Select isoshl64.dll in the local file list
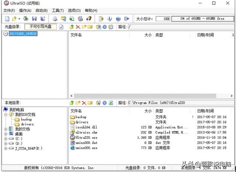This screenshot has height=172, width=236. click(x=86, y=127)
